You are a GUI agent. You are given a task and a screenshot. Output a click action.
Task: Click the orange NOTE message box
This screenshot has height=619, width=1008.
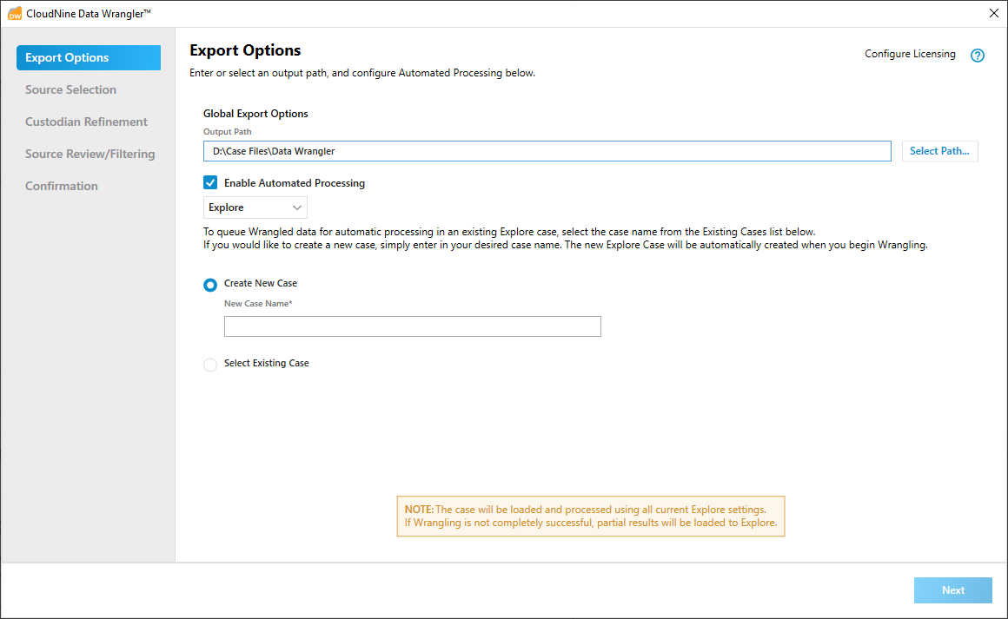click(591, 517)
